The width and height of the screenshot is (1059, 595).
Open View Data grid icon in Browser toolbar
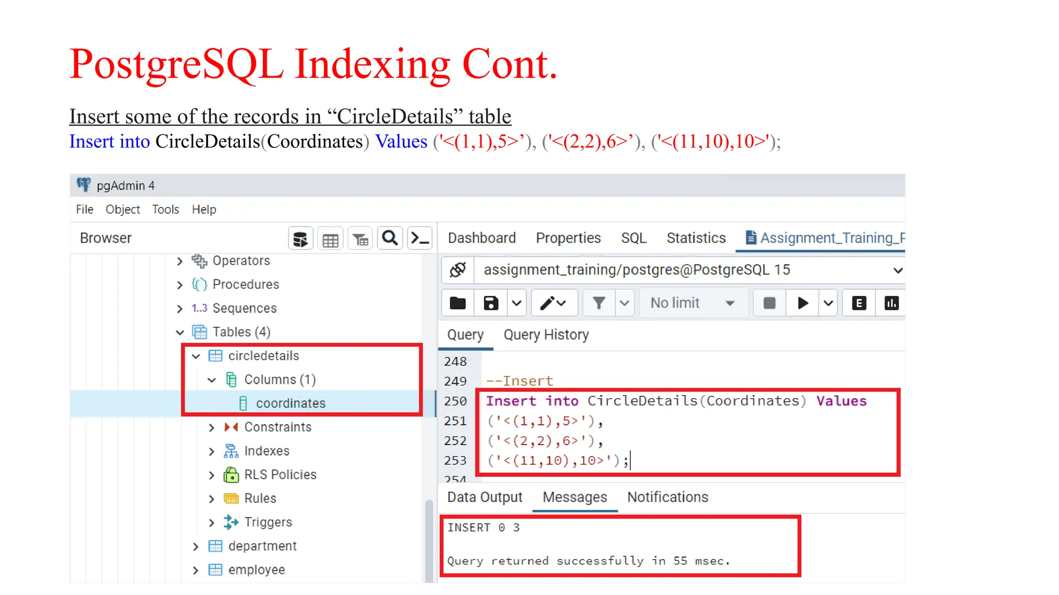(x=330, y=239)
